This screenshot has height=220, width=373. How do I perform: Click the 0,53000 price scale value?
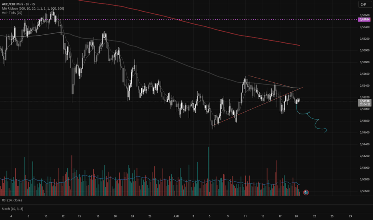point(364,50)
